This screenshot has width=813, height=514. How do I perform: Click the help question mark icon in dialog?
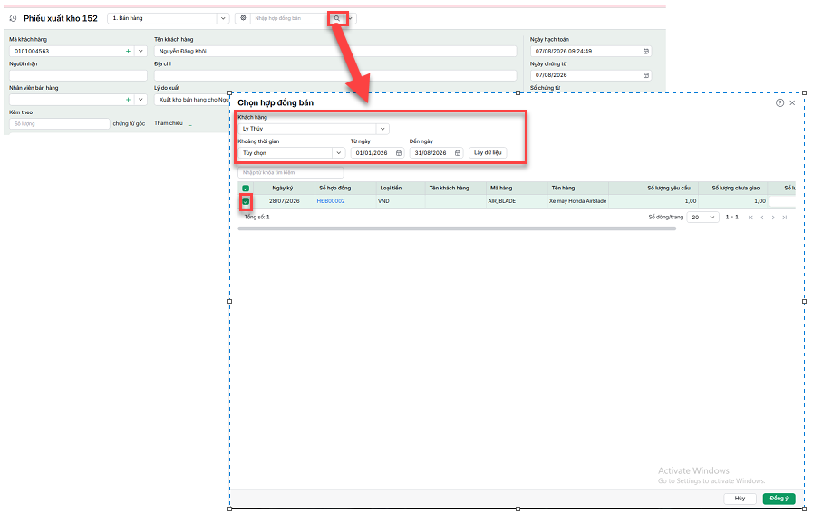click(x=779, y=102)
